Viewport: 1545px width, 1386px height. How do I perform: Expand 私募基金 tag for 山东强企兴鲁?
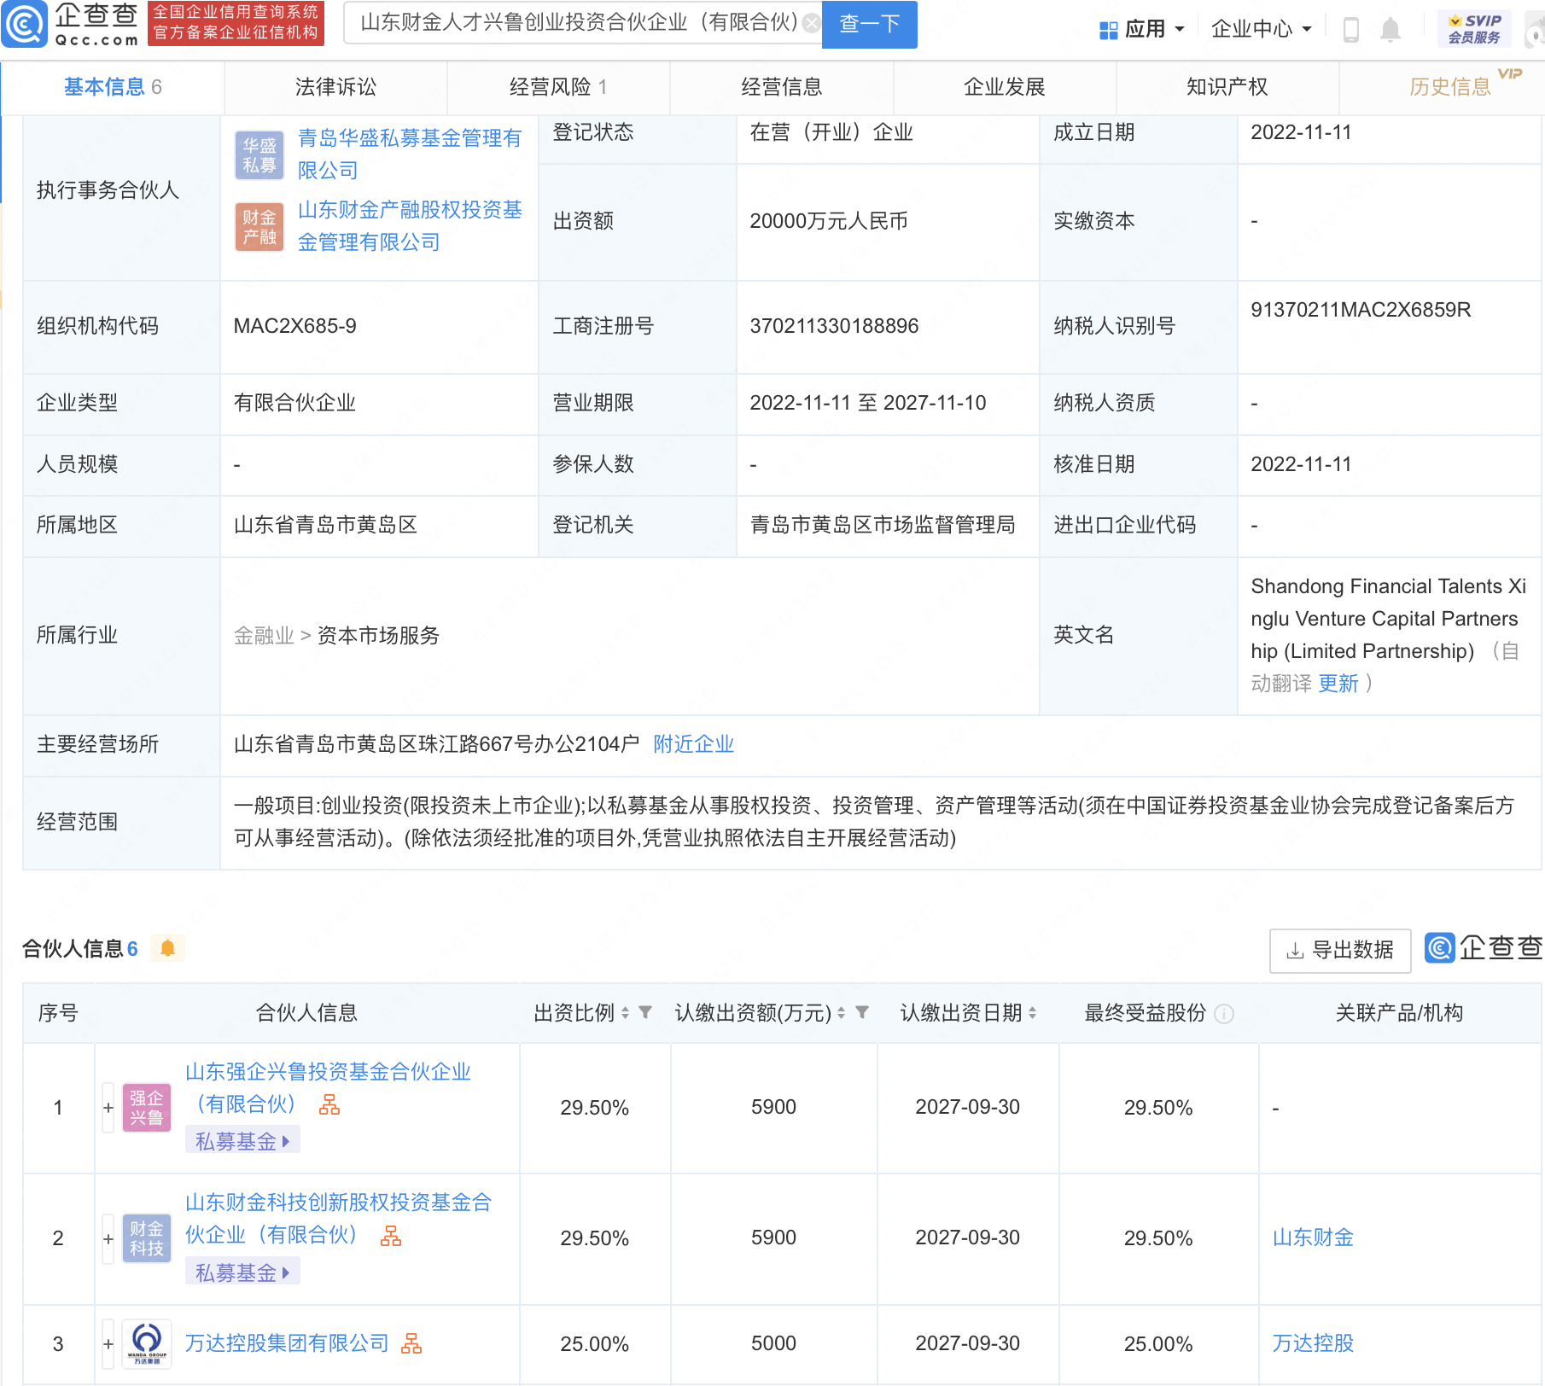tap(242, 1142)
